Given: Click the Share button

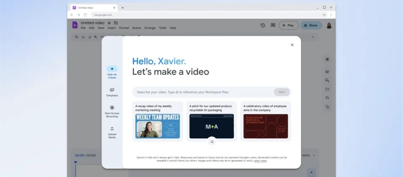Looking at the screenshot, I should (x=311, y=25).
